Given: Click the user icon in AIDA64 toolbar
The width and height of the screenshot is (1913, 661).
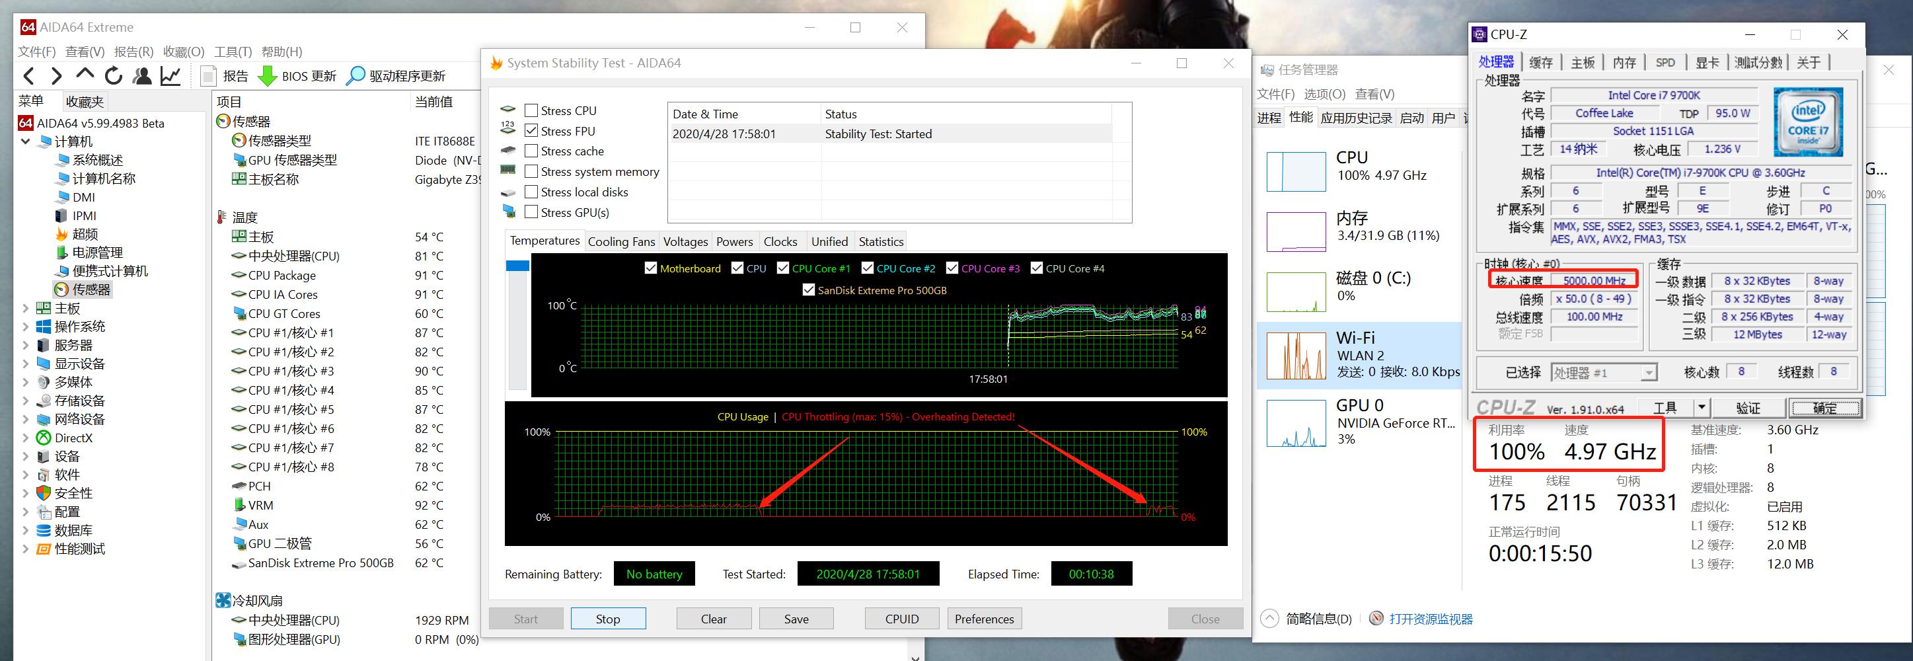Looking at the screenshot, I should click(x=142, y=76).
